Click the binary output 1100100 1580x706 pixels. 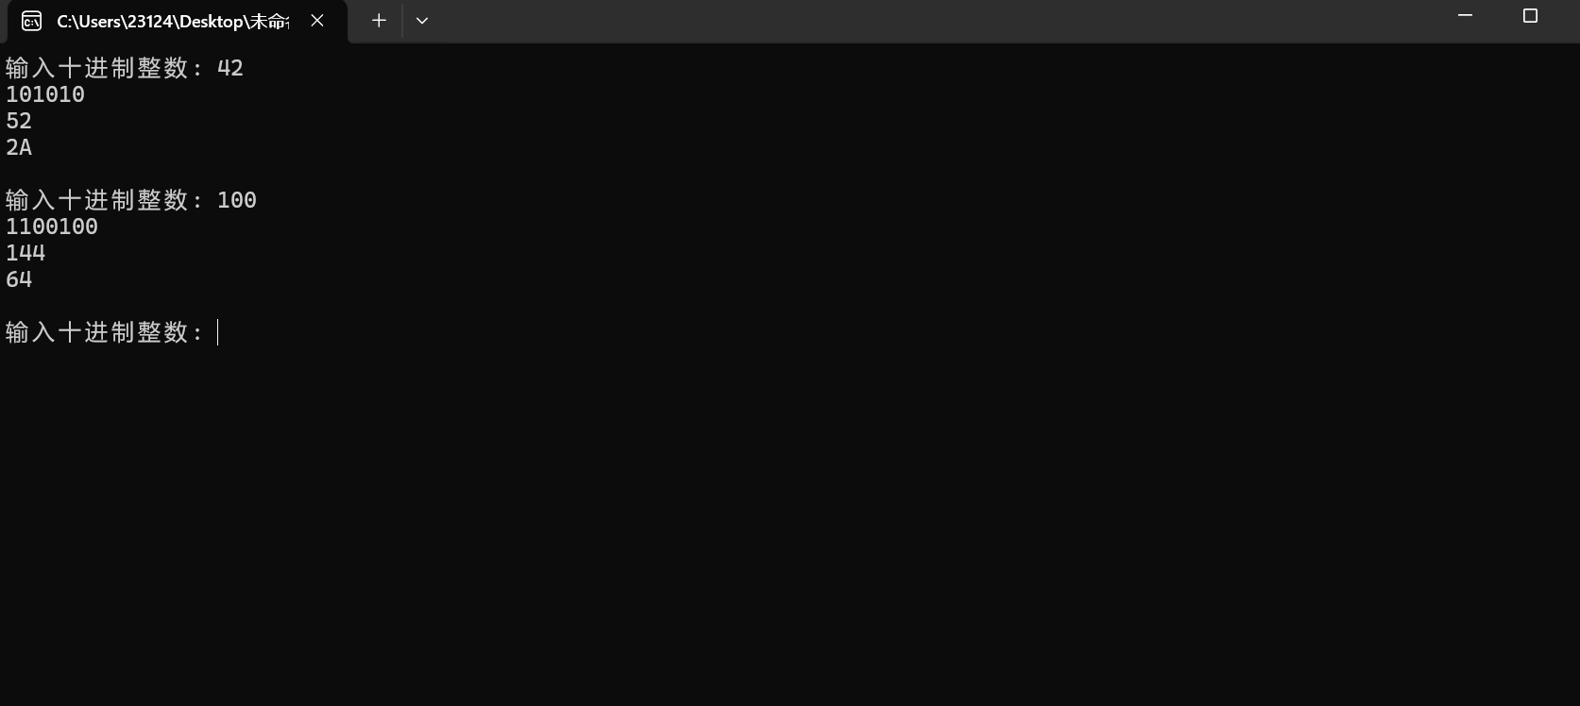pos(52,227)
